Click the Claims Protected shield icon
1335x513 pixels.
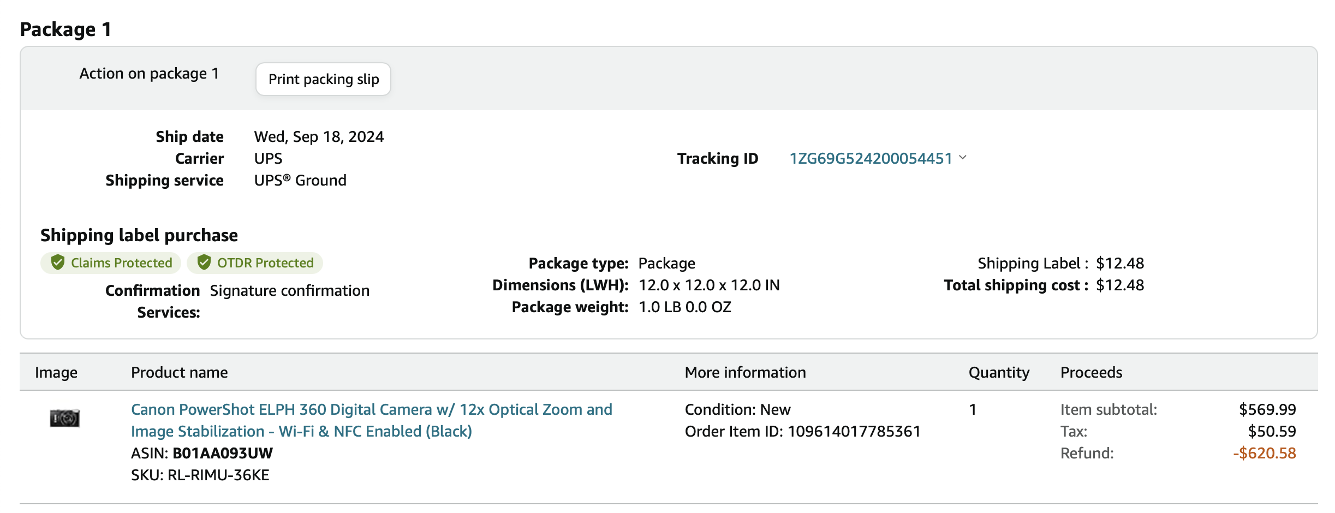[x=58, y=263]
